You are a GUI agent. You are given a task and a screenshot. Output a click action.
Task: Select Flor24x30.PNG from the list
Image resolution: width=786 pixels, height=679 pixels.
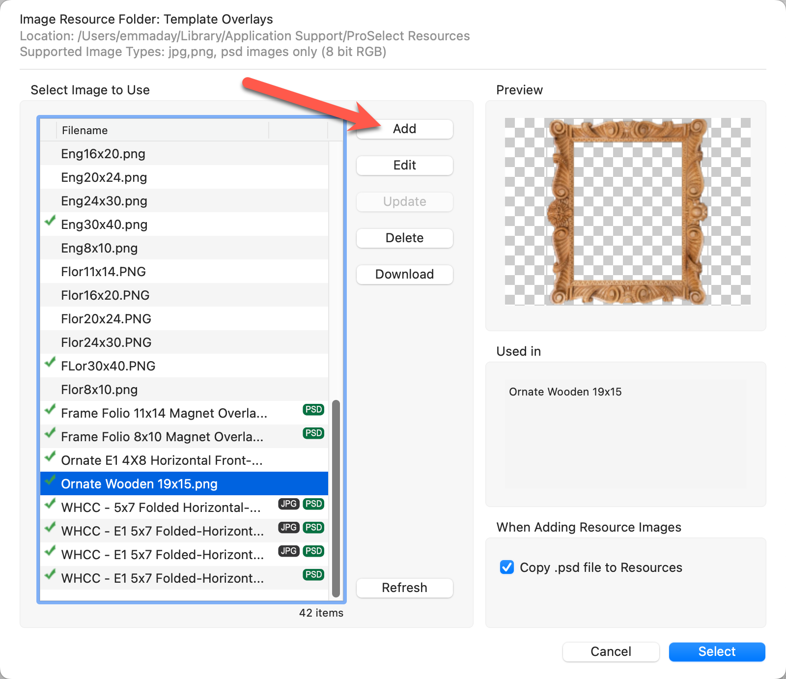(x=106, y=342)
